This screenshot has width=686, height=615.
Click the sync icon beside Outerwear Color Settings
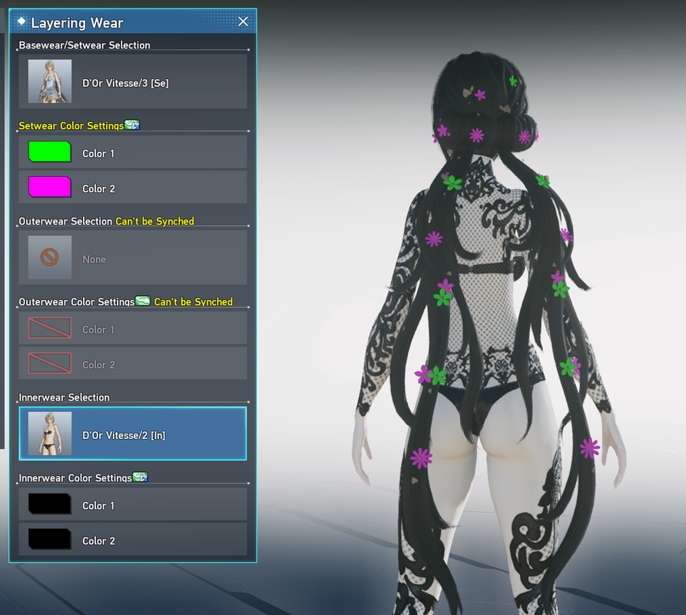143,301
